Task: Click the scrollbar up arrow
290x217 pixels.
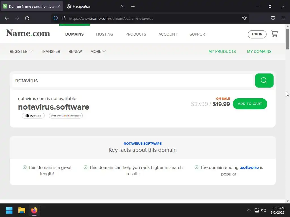Action: tap(287, 26)
